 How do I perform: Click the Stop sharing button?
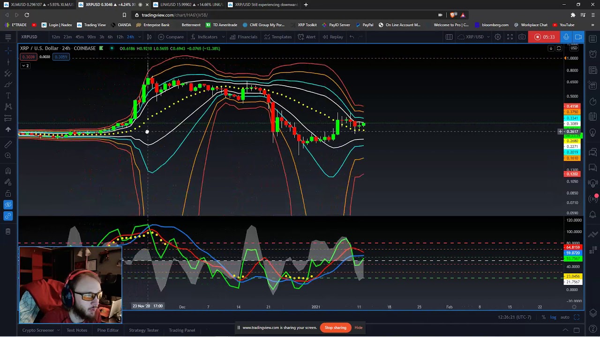336,328
